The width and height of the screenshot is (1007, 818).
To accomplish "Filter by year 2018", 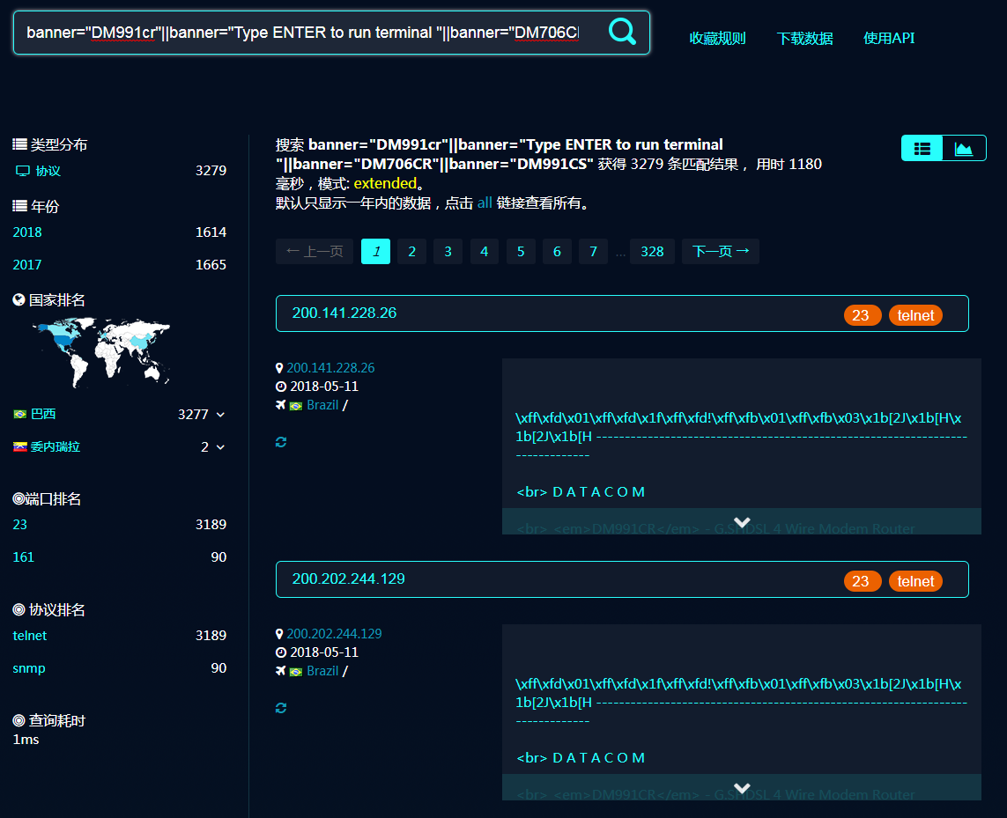I will pos(27,232).
